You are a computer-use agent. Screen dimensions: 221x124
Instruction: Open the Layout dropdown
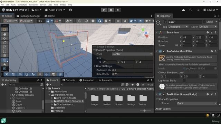[211, 10]
